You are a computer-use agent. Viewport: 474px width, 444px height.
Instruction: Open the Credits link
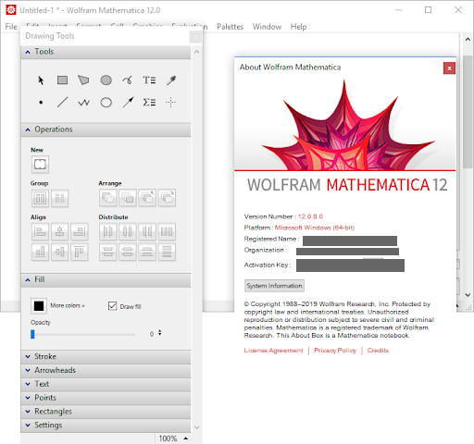tap(378, 351)
